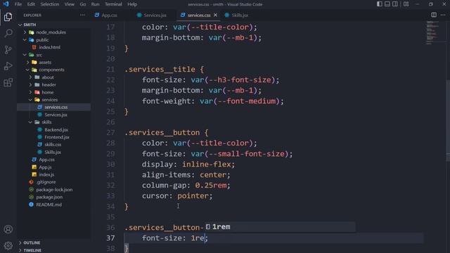450x253 pixels.
Task: Open the Terminal menu
Action: pyautogui.click(x=113, y=4)
